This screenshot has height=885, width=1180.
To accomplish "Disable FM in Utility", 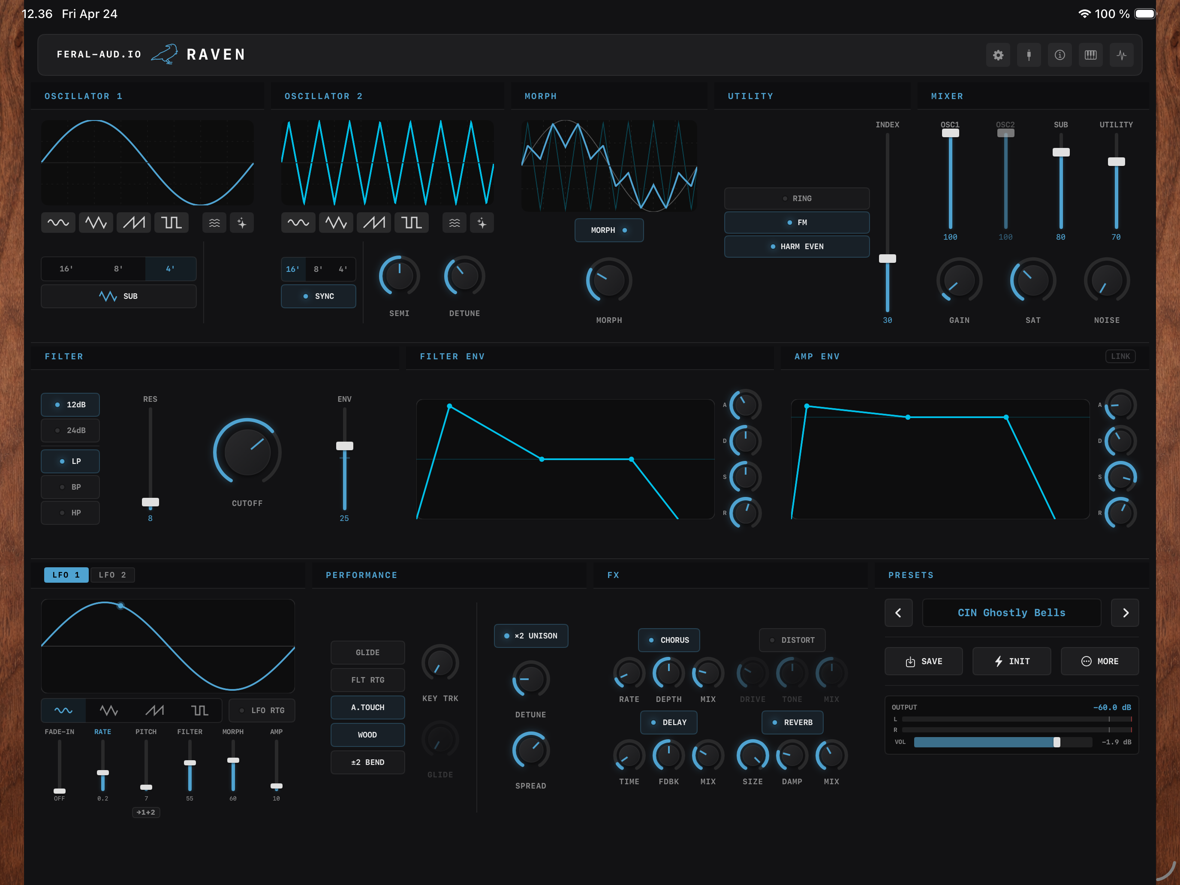I will [x=796, y=223].
